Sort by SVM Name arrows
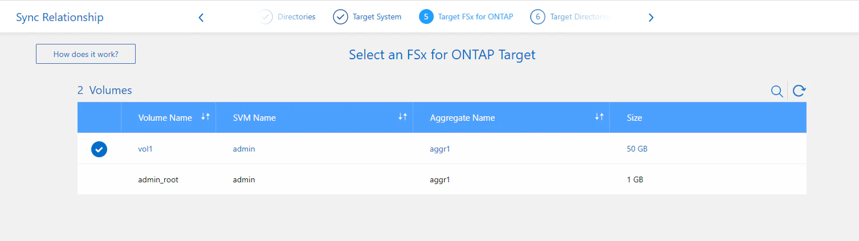Screen dimensions: 859x241 [402, 116]
